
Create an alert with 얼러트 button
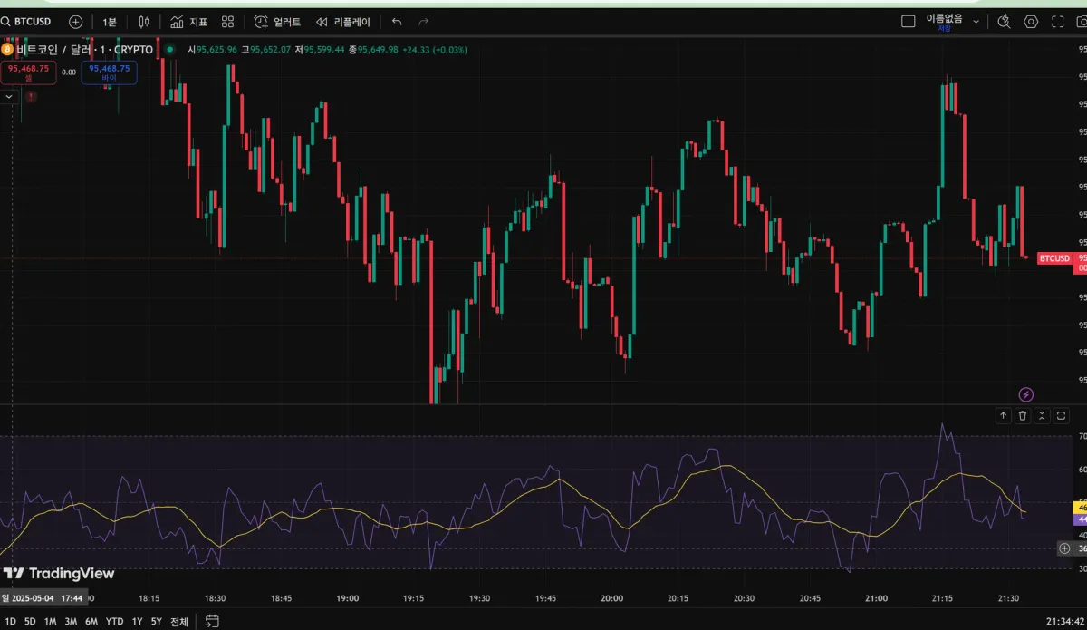(277, 21)
